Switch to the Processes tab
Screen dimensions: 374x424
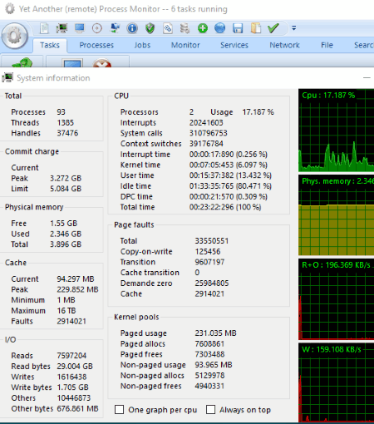click(96, 45)
